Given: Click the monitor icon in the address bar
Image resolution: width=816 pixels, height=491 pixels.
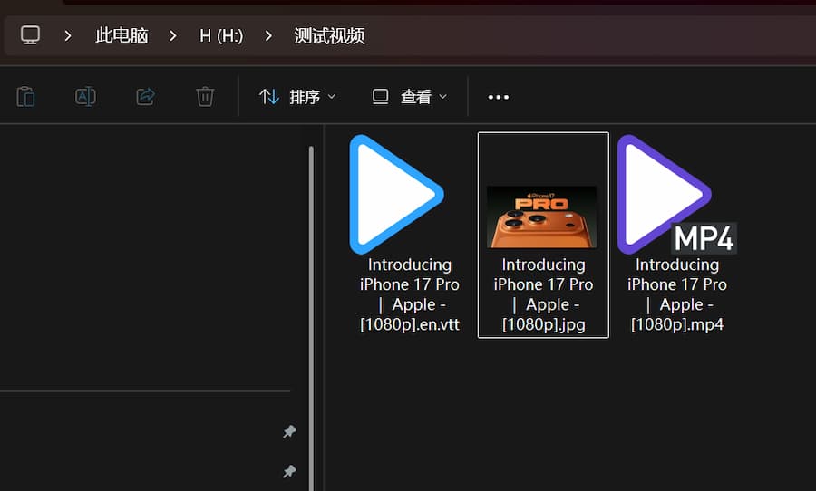Looking at the screenshot, I should (x=31, y=35).
